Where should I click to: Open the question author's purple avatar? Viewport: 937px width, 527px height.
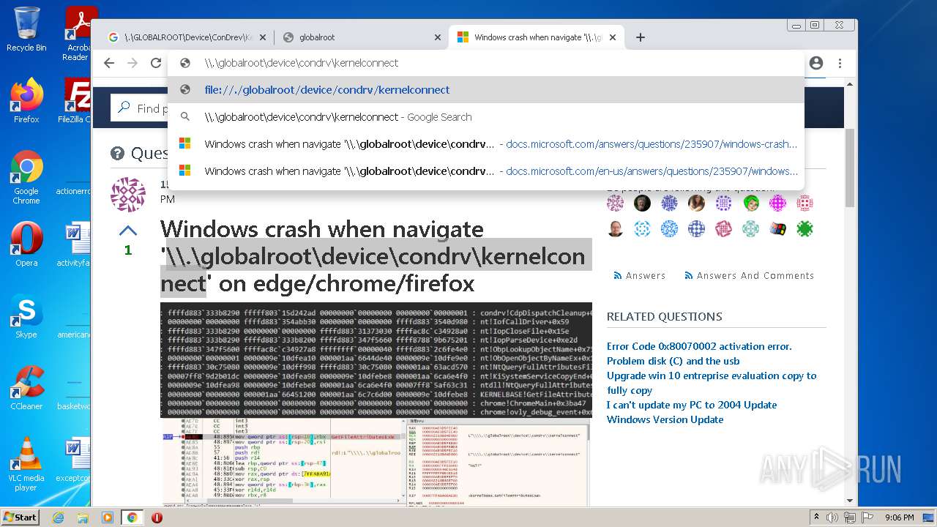point(127,195)
